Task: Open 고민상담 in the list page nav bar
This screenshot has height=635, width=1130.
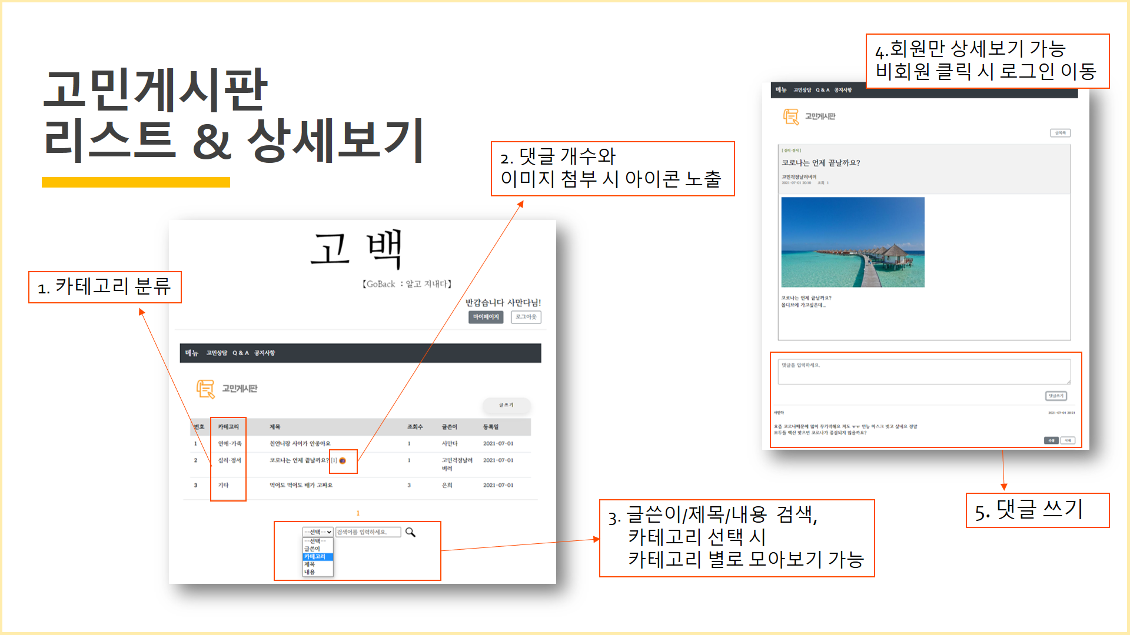Action: pos(217,353)
